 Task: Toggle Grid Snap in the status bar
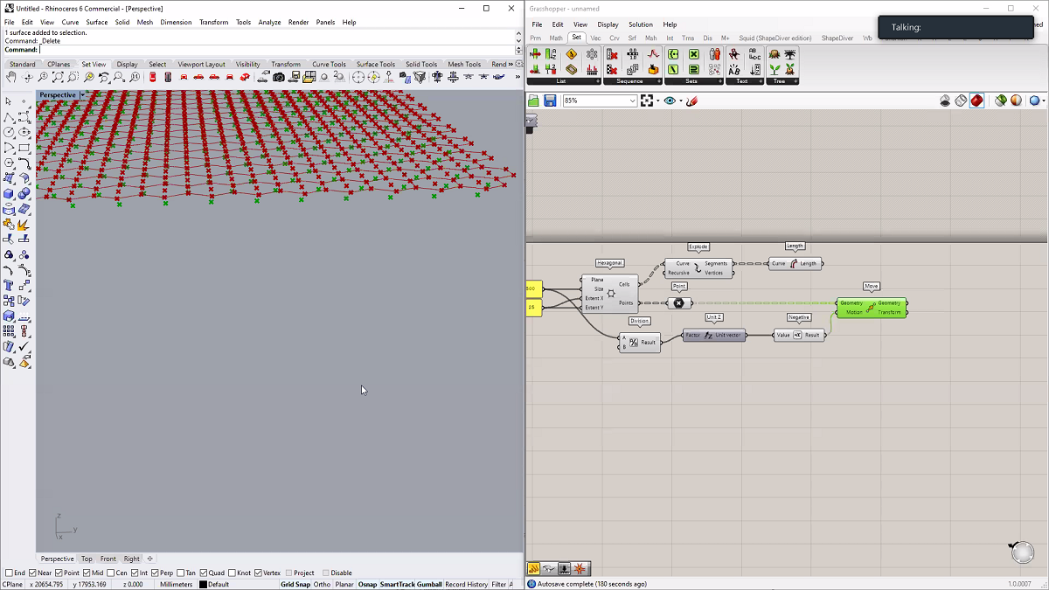pos(295,584)
